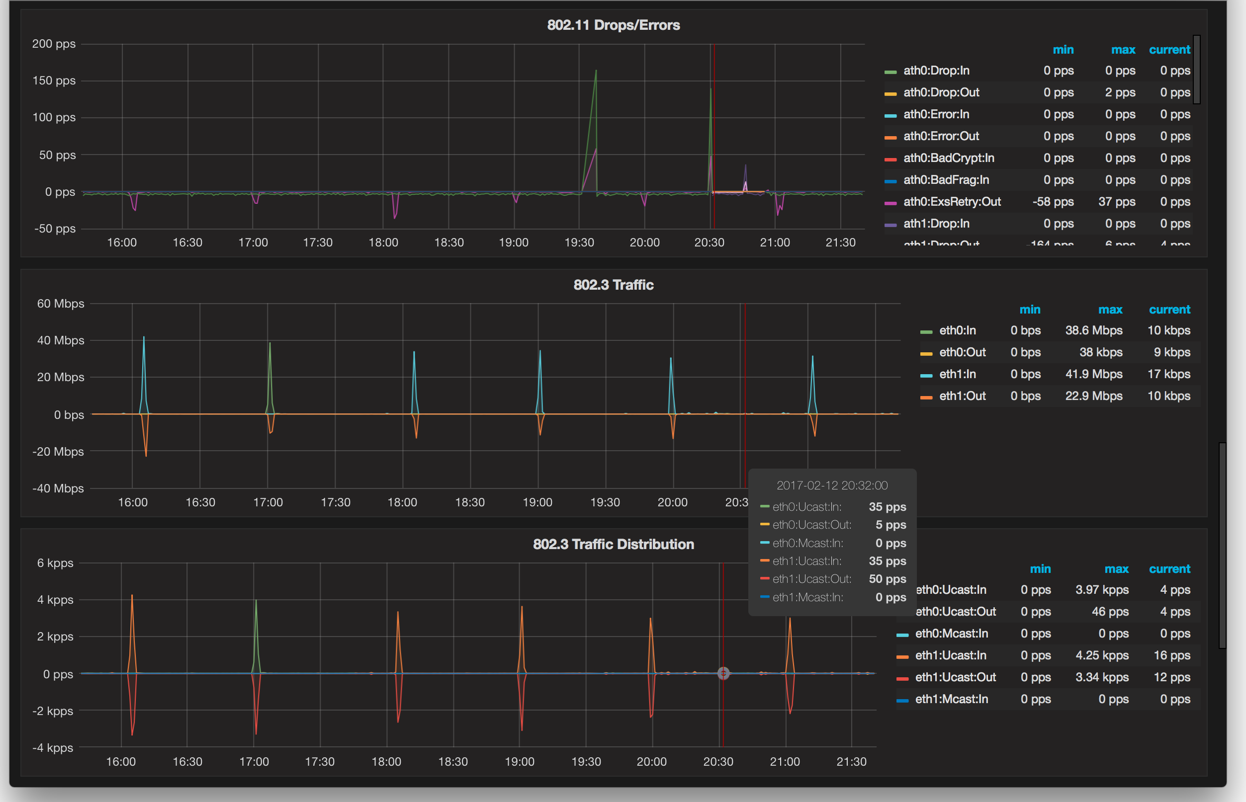Viewport: 1246px width, 802px height.
Task: Toggle ath0:Drop:In series in legend
Action: 936,70
